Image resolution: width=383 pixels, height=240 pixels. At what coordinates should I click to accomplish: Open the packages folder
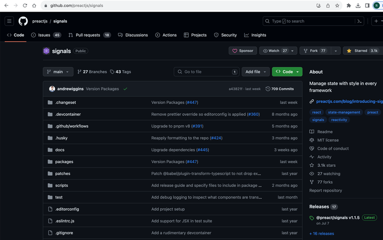pos(64,162)
